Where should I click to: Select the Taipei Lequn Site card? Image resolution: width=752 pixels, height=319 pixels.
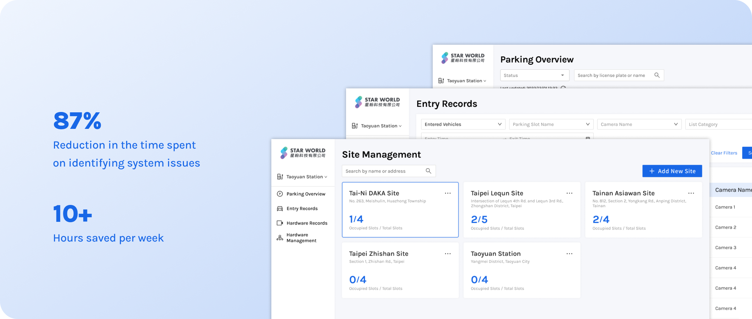[x=522, y=210]
